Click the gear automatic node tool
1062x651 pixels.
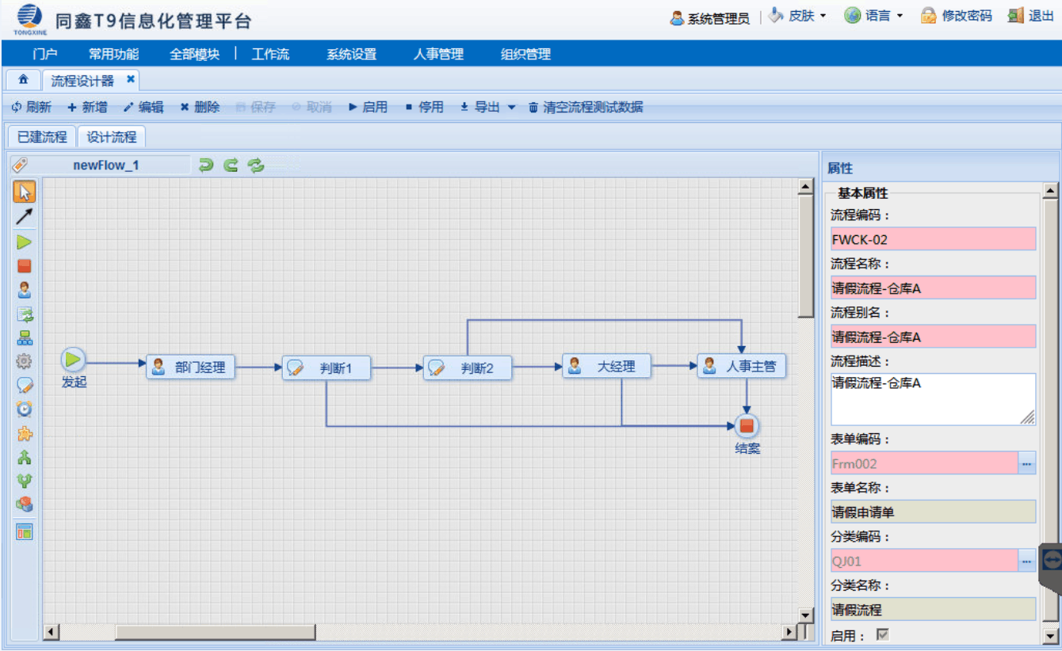point(25,362)
